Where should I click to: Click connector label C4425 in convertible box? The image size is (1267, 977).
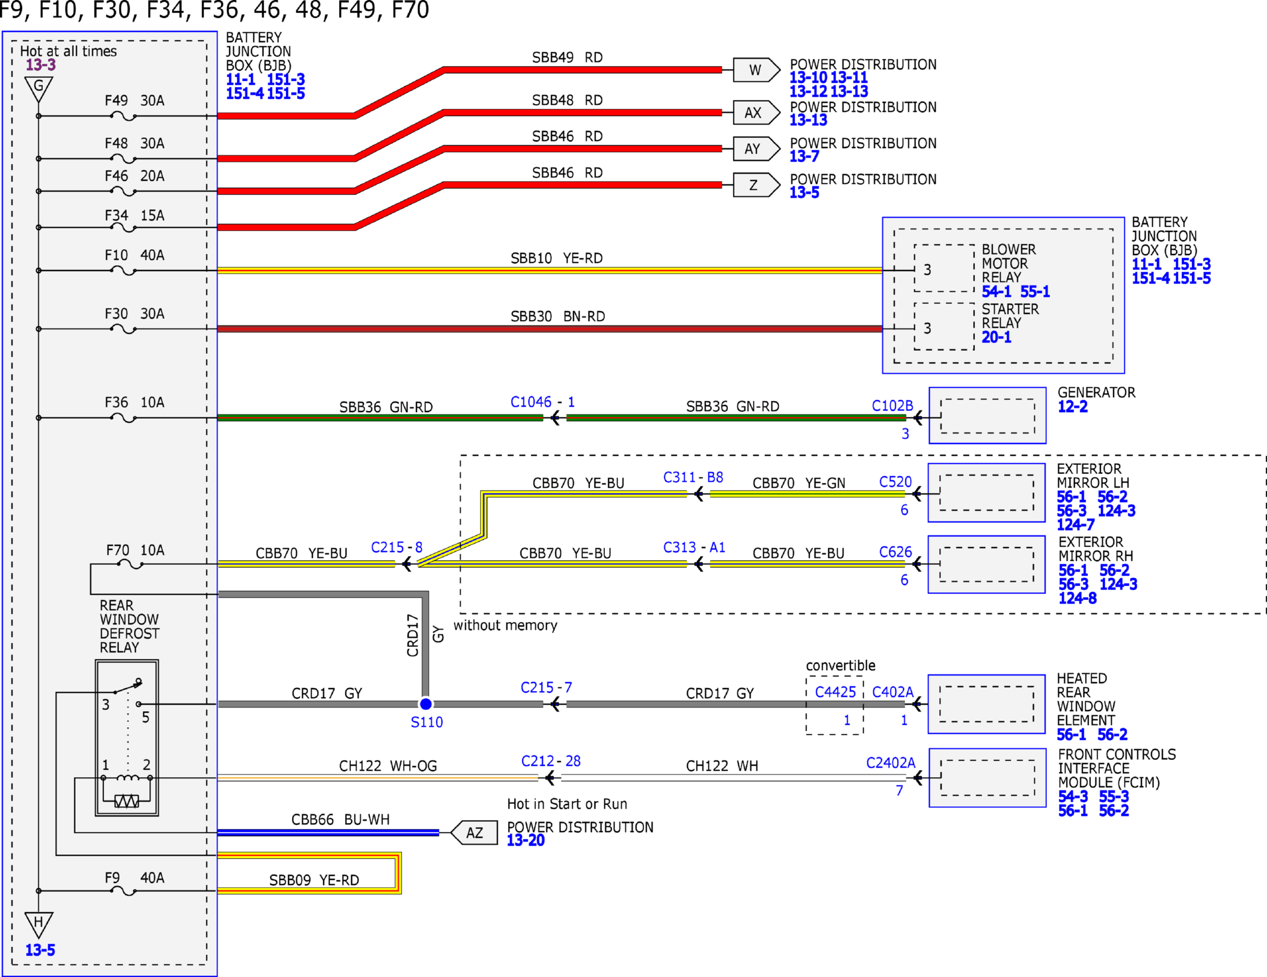point(835,692)
